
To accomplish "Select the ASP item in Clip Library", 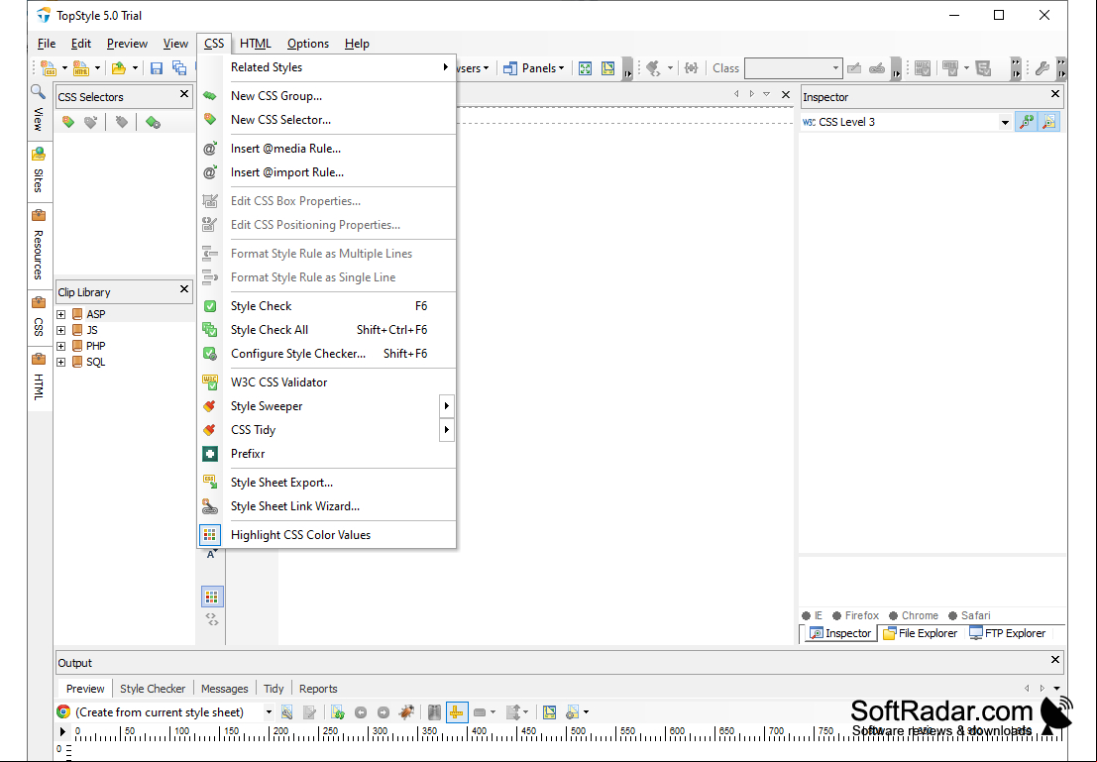I will (96, 314).
